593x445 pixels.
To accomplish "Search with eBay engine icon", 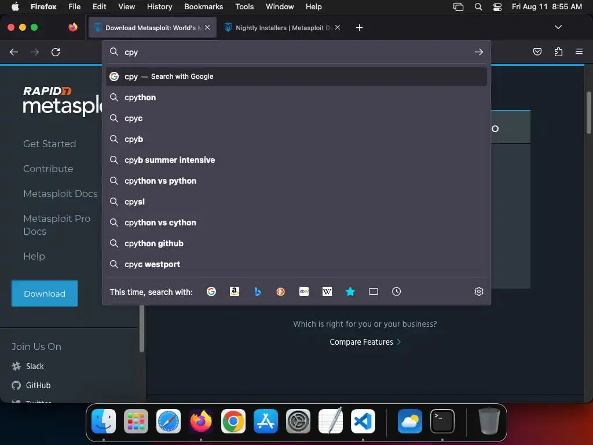I will pos(304,291).
